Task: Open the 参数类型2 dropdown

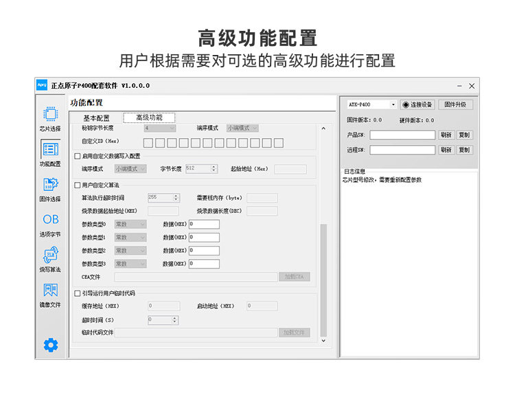Action: pyautogui.click(x=130, y=251)
